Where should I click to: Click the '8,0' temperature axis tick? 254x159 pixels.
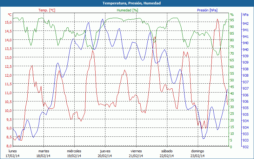(x=9, y=146)
